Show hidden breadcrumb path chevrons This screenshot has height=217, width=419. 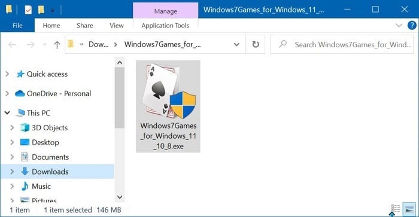pos(82,44)
